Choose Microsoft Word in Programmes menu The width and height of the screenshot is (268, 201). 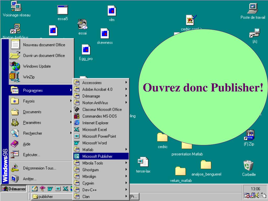[101, 143]
